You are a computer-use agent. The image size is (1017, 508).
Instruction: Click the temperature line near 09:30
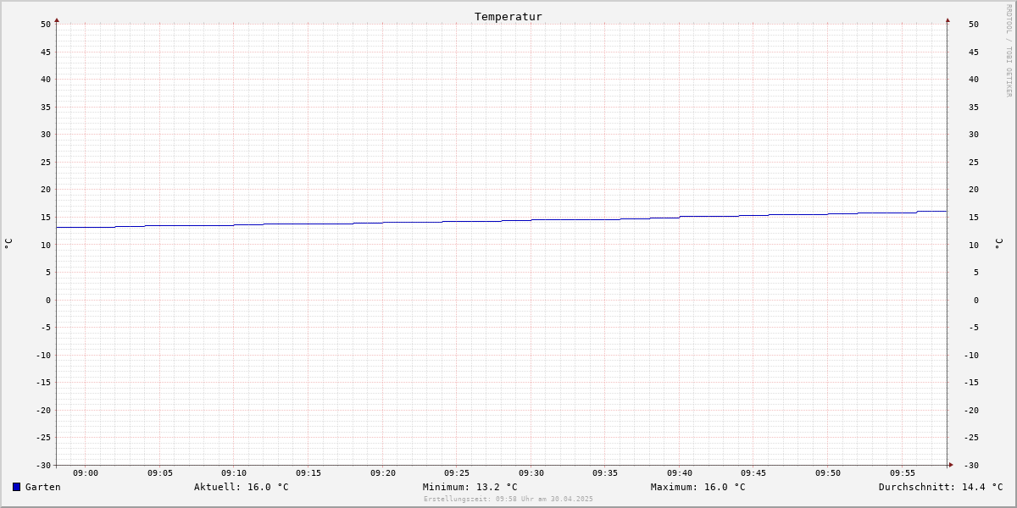pos(531,220)
